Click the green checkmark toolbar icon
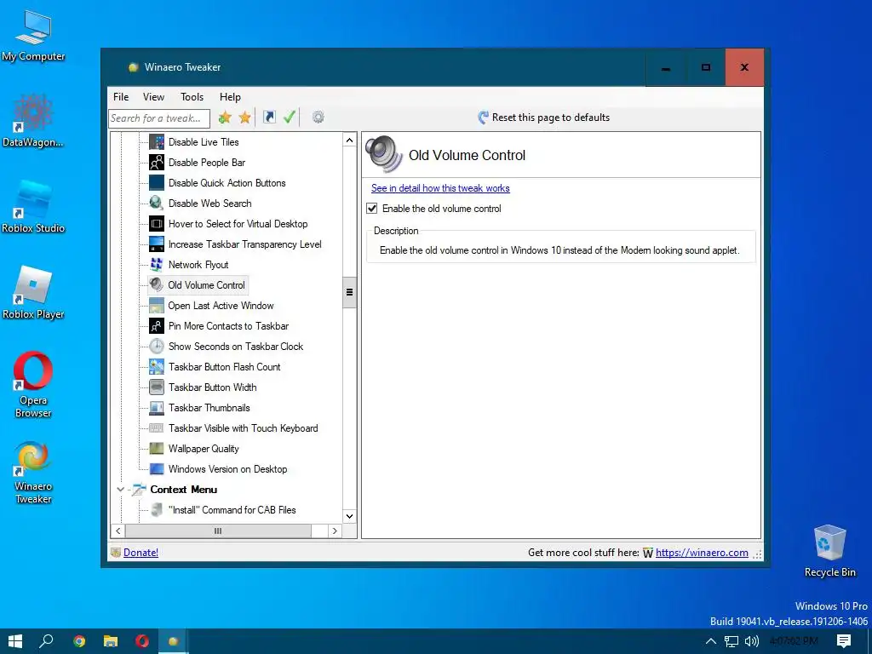872x654 pixels. (290, 117)
